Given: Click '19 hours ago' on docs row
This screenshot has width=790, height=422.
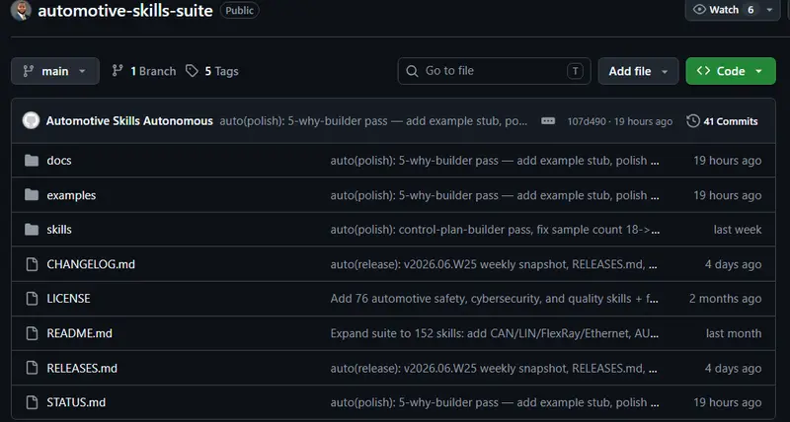Looking at the screenshot, I should [x=728, y=161].
